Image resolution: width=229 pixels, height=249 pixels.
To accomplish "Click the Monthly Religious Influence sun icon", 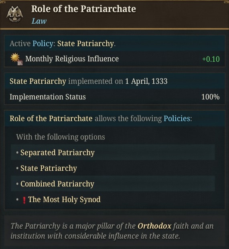I will click(x=16, y=59).
